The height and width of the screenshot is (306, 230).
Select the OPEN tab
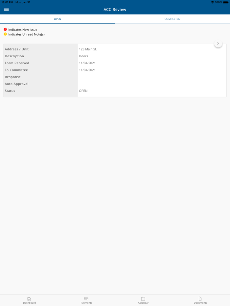point(57,19)
